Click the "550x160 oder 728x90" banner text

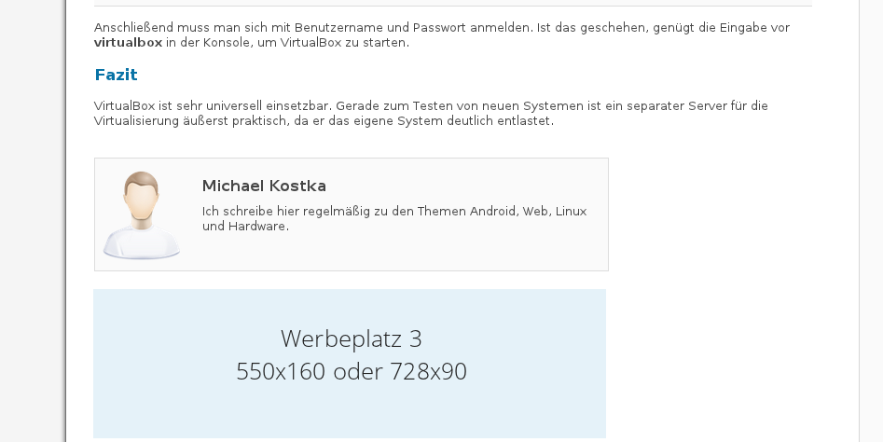351,371
